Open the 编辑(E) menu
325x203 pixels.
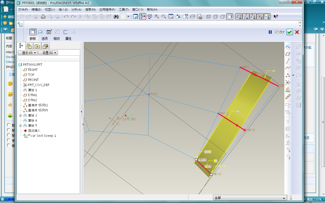[36, 10]
